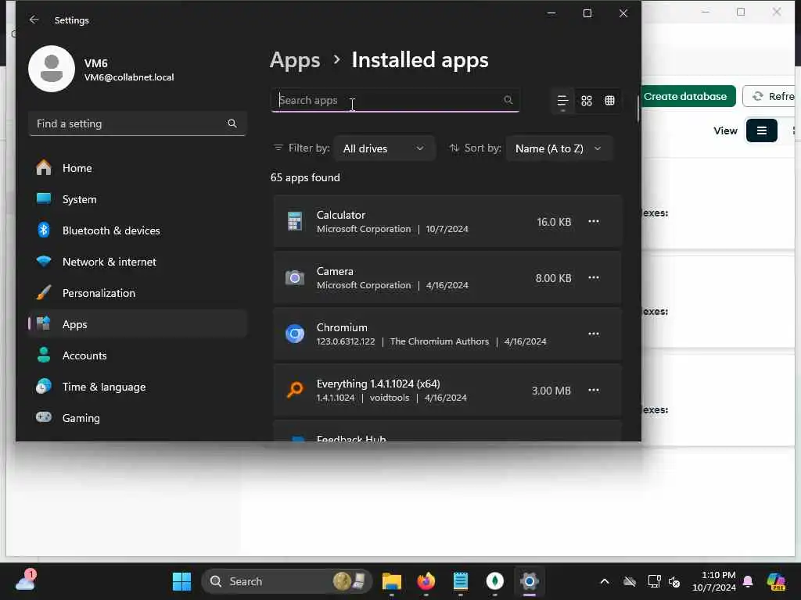Click the Calculator app icon

tap(295, 221)
